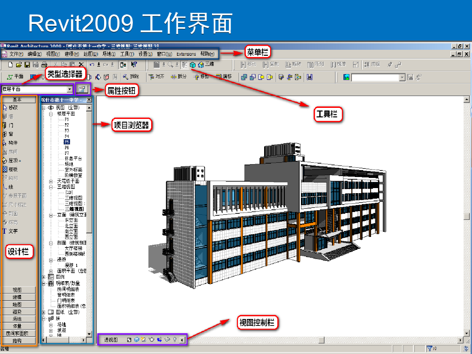
Task: Click the New file icon in toolbar
Action: [11, 65]
